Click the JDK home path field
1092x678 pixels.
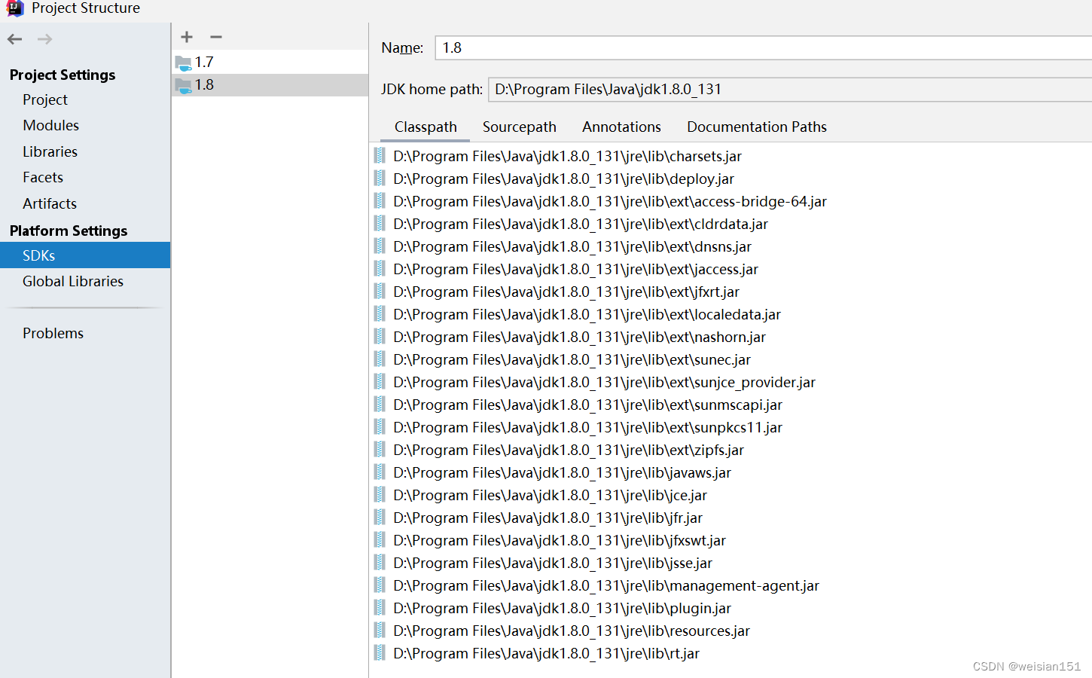pos(790,89)
